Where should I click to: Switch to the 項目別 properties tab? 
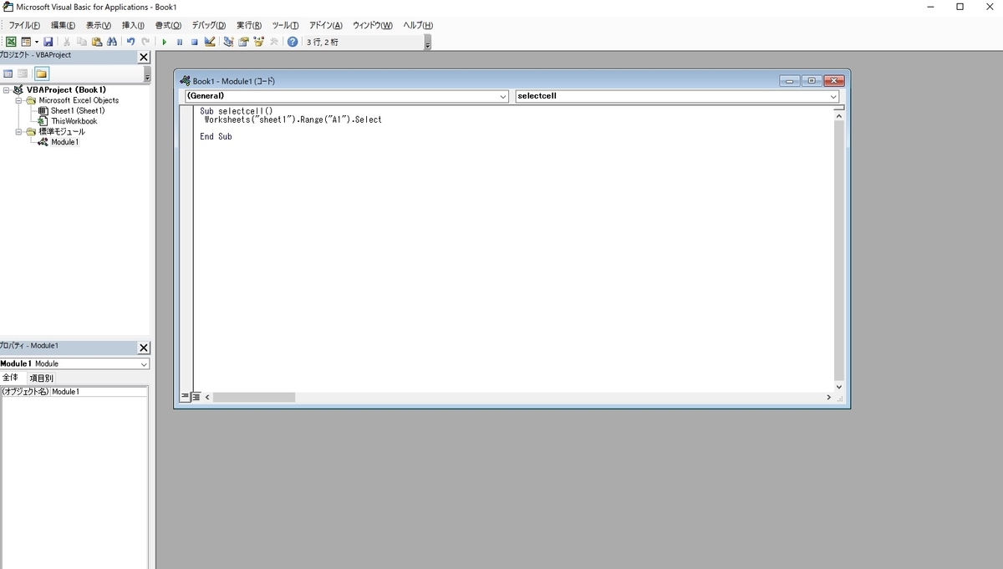(40, 378)
